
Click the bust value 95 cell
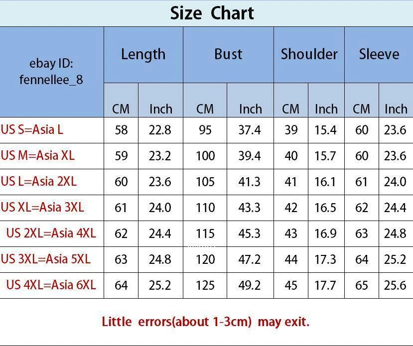pos(205,130)
